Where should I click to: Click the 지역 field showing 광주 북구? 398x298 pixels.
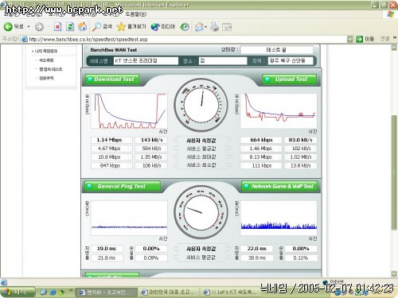tap(291, 60)
